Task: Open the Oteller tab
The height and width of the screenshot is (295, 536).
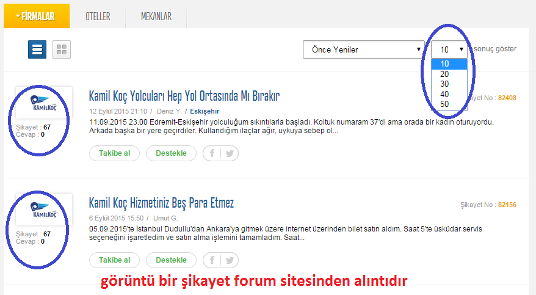Action: click(x=98, y=16)
